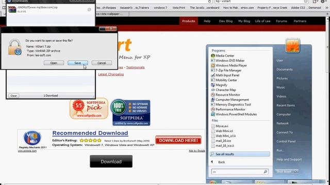Open the Adobe CS3 Demonoid bookmark
330x185 pixels.
tap(306, 8)
